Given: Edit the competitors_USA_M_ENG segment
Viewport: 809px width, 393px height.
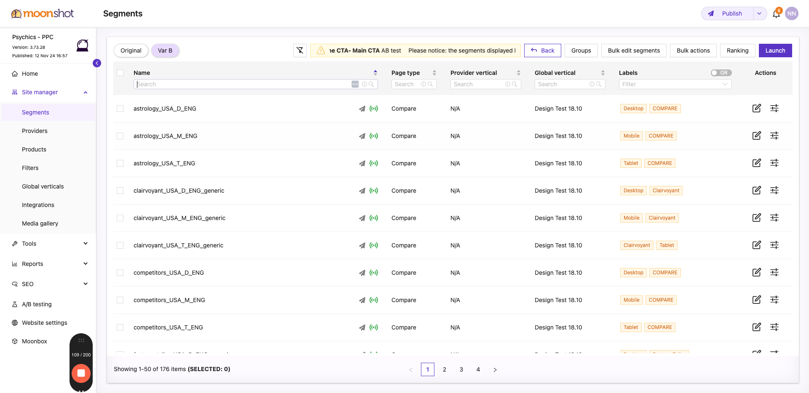Looking at the screenshot, I should click(x=757, y=300).
